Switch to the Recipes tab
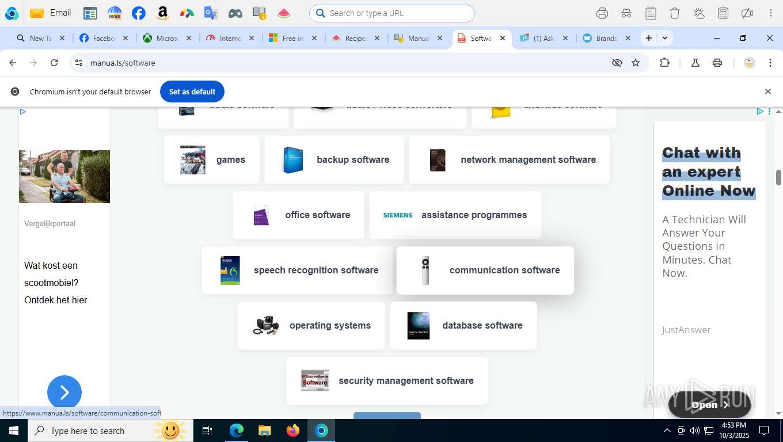This screenshot has width=783, height=442. 356,38
